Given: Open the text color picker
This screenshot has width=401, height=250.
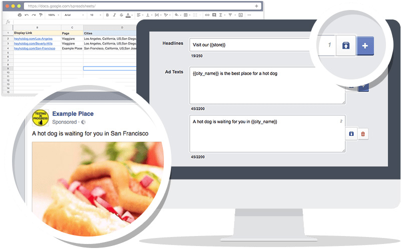Looking at the screenshot, I should (128, 15).
